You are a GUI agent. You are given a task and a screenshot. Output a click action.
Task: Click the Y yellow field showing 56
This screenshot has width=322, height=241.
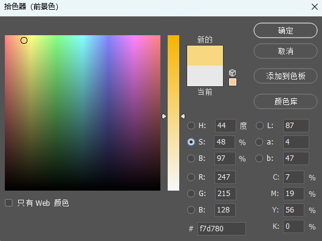tap(293, 210)
